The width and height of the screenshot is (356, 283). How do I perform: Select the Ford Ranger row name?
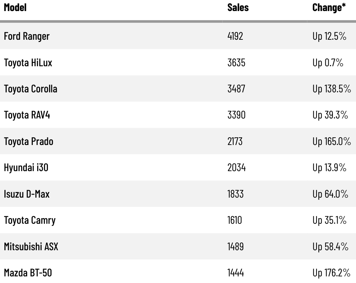pyautogui.click(x=27, y=36)
